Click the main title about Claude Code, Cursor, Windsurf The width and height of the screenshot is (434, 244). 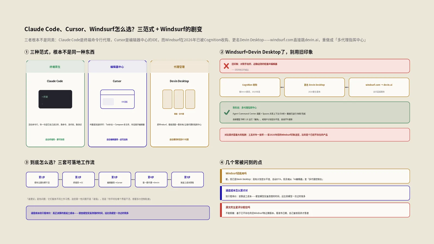113,29
